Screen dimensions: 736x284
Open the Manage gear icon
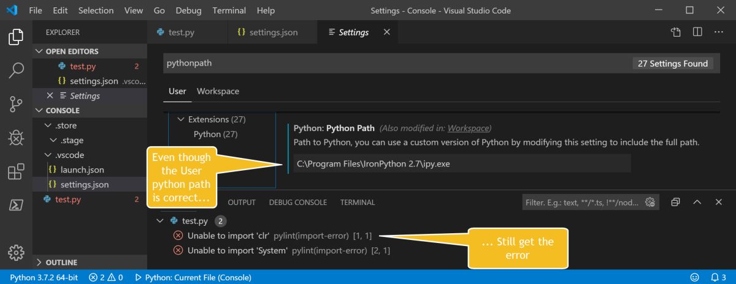16,252
